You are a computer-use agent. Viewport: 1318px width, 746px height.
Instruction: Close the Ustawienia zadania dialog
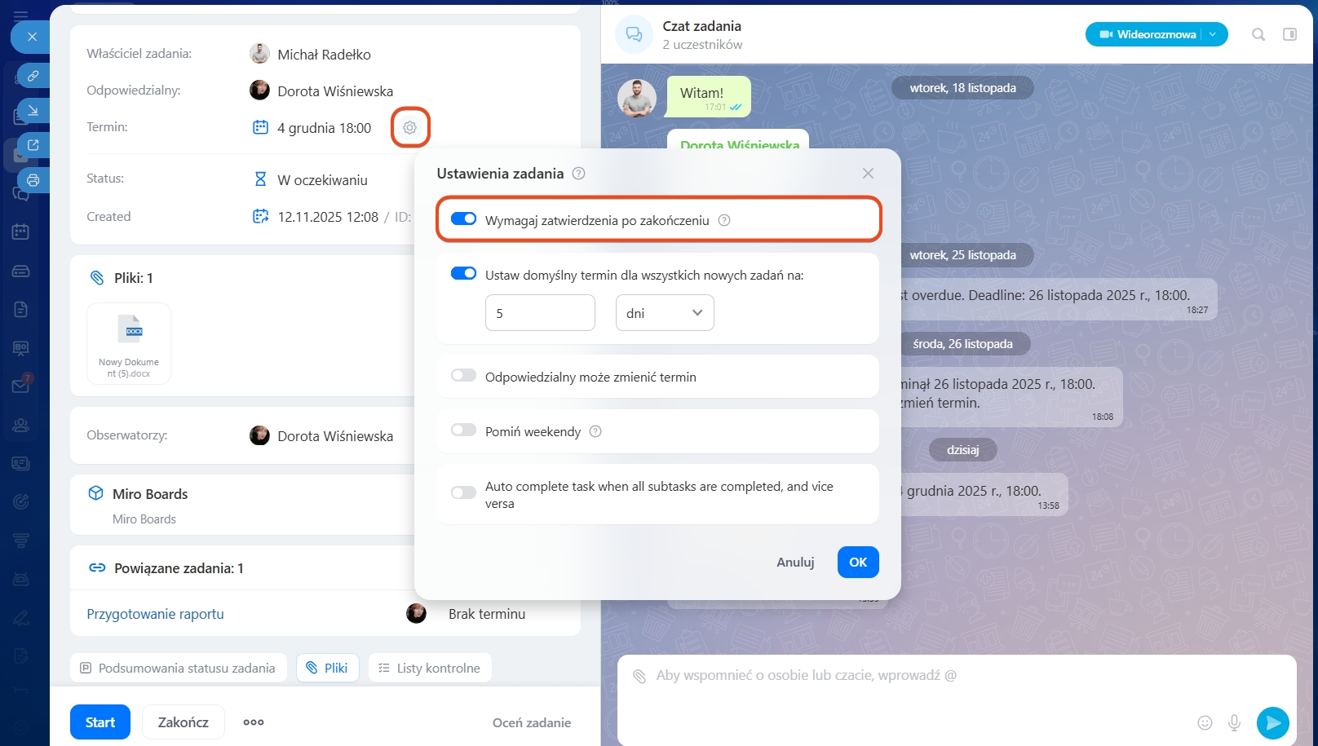(x=868, y=174)
